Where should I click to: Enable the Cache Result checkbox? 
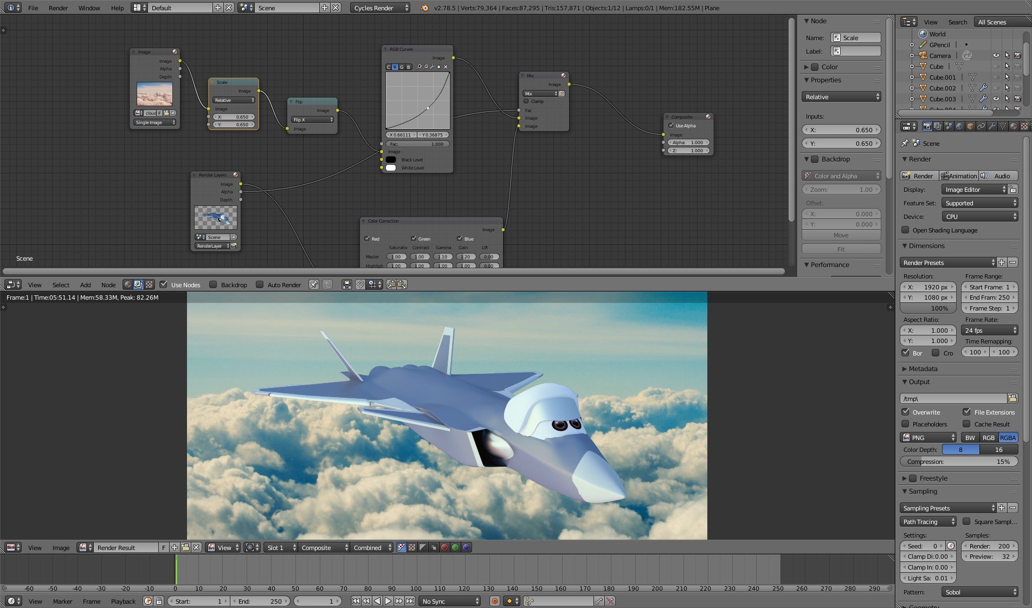coord(966,424)
